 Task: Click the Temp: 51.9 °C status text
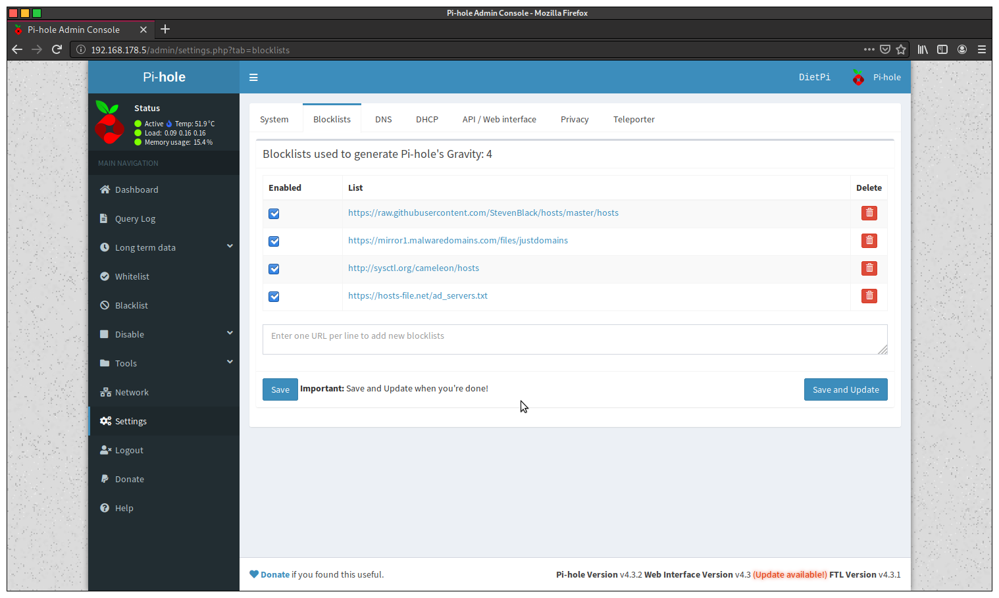(195, 124)
